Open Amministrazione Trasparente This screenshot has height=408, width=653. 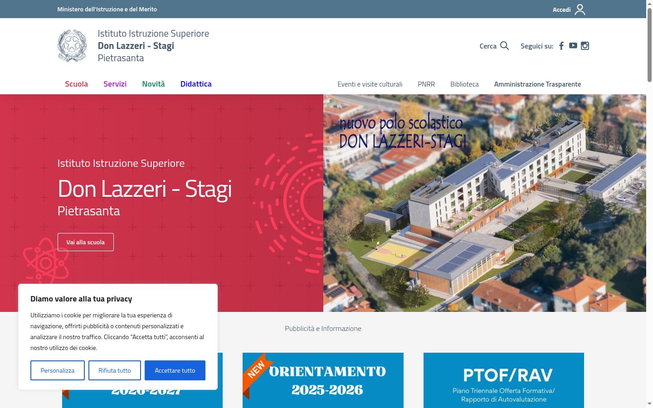point(537,84)
